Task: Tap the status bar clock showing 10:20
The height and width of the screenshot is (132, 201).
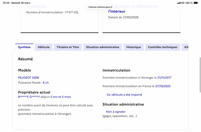Action: pyautogui.click(x=7, y=3)
